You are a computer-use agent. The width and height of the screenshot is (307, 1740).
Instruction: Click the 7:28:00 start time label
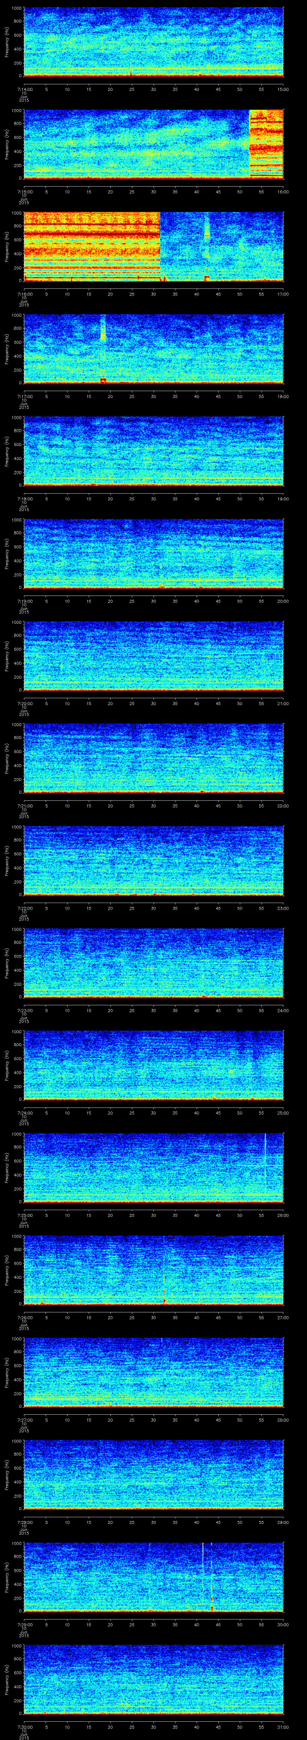(24, 1523)
